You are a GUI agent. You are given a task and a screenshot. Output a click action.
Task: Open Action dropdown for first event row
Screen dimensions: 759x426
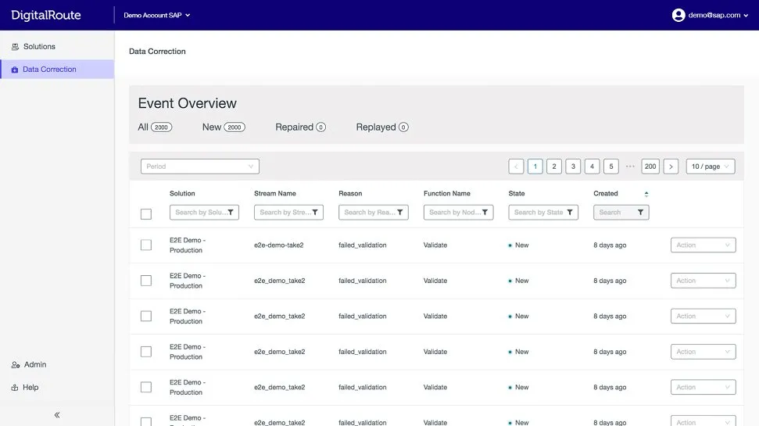(703, 245)
